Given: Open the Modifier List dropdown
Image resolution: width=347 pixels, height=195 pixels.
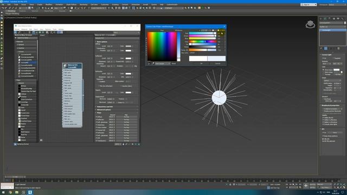Looking at the screenshot, I should (x=332, y=27).
